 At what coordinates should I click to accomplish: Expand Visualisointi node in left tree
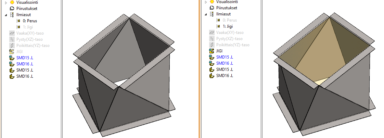6,2
